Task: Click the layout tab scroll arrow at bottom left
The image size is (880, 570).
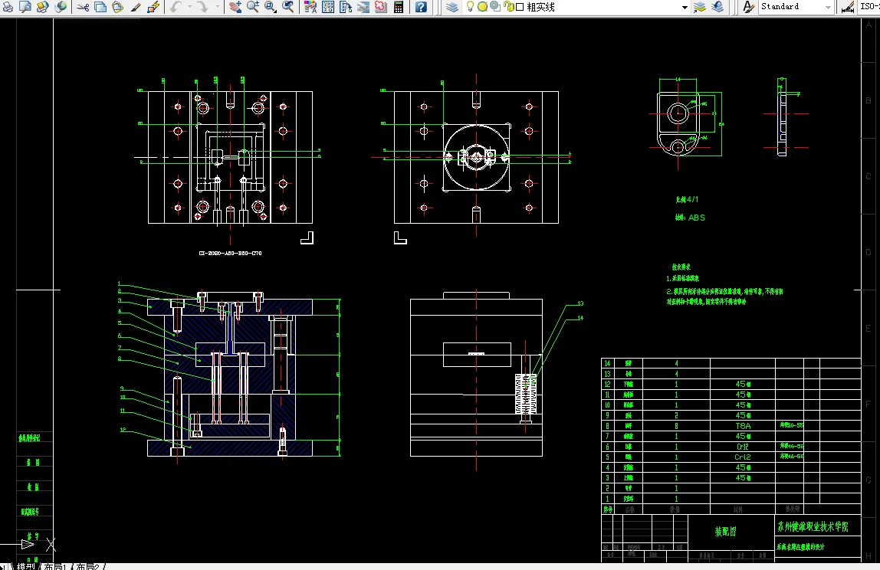Action: pos(3,567)
